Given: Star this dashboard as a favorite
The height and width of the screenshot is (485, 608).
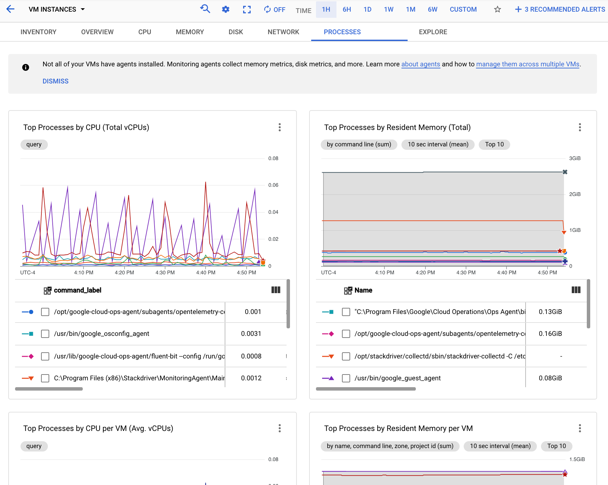Looking at the screenshot, I should [498, 9].
